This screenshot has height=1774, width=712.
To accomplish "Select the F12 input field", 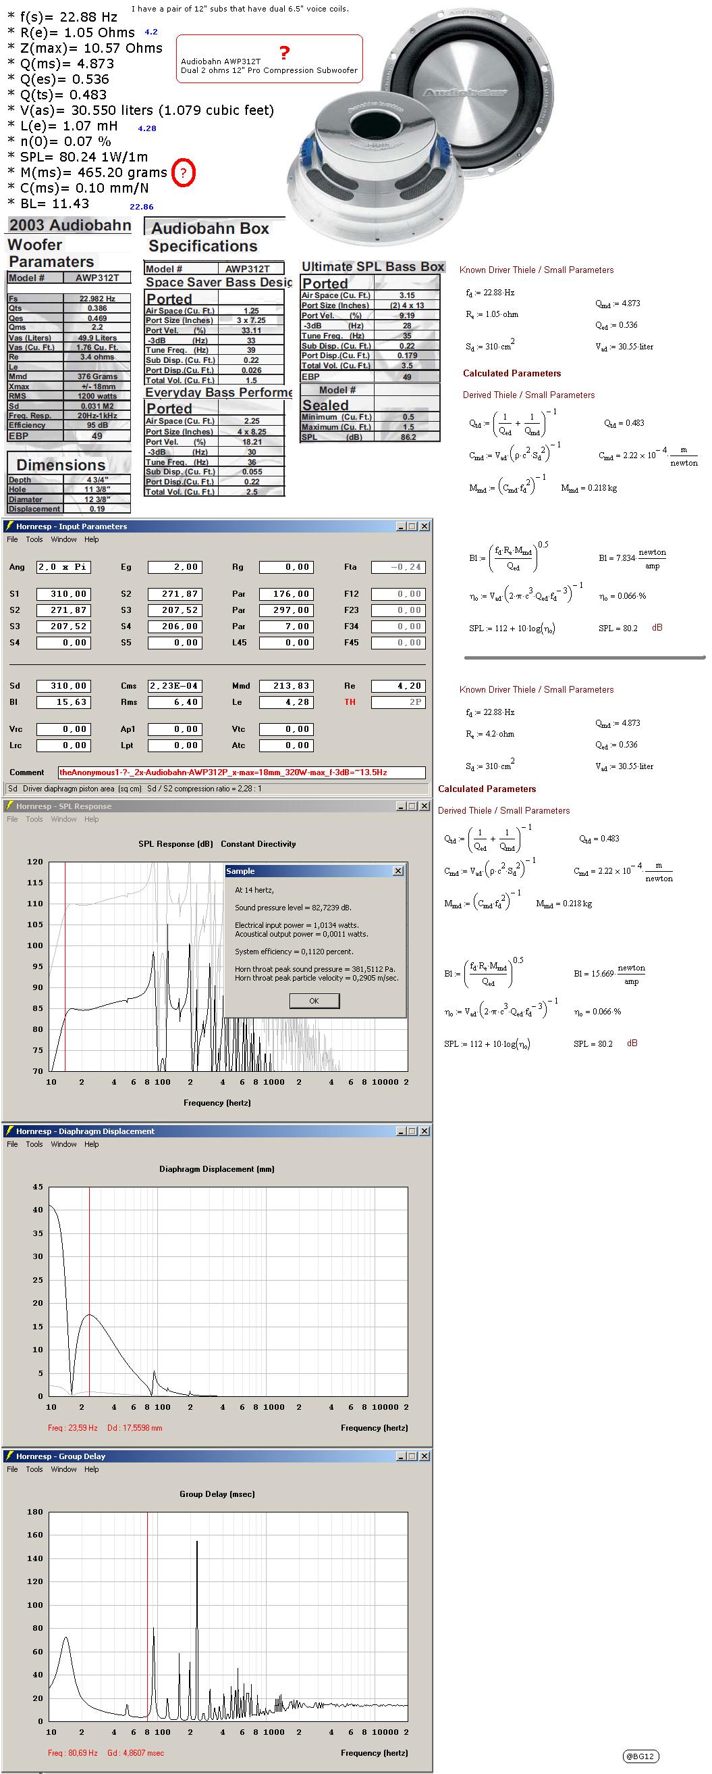I will coord(398,593).
